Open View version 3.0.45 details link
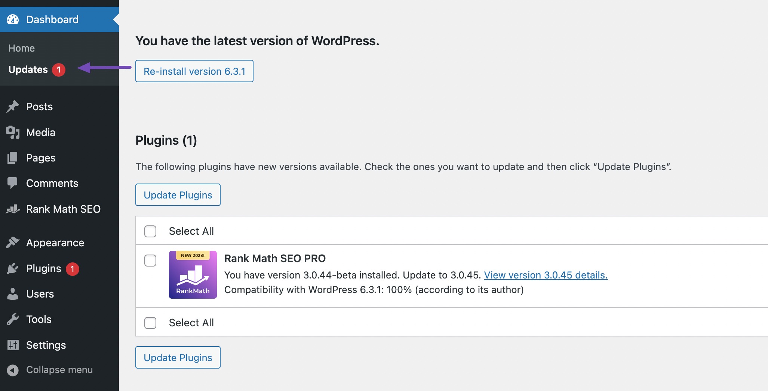 point(546,275)
